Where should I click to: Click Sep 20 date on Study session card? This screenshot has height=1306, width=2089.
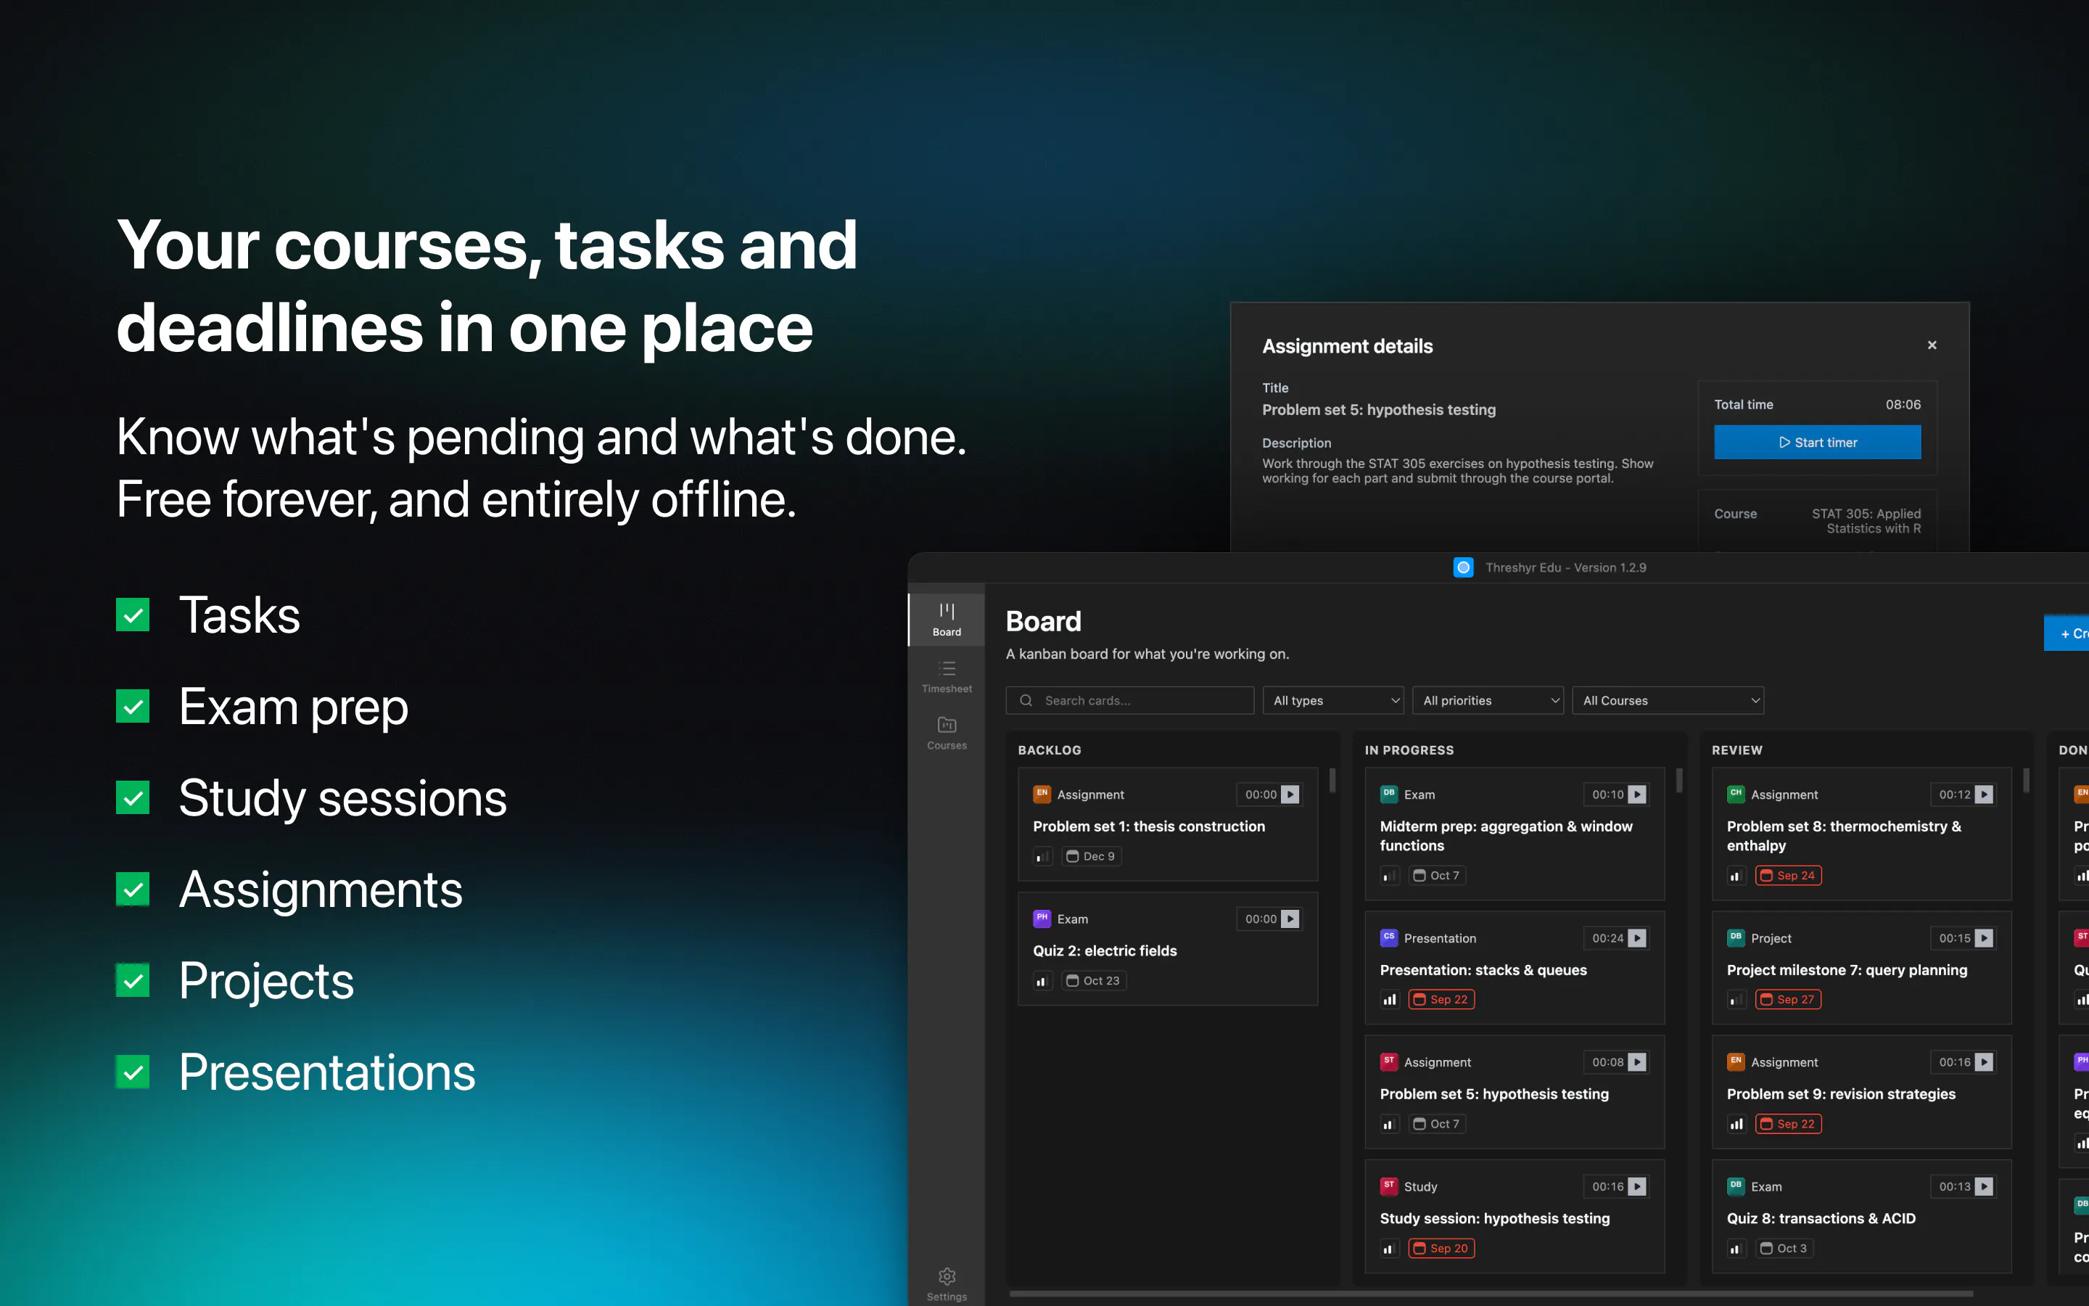pos(1441,1249)
